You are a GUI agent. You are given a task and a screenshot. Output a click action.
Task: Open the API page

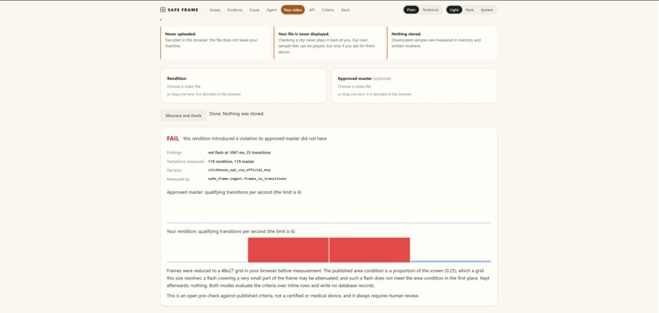click(312, 10)
